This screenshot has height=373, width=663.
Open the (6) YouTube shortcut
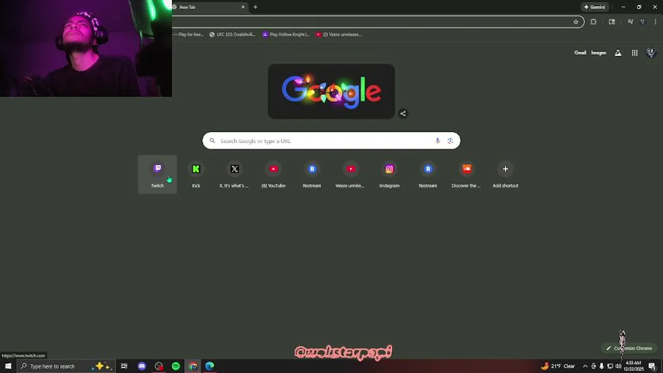pyautogui.click(x=273, y=175)
